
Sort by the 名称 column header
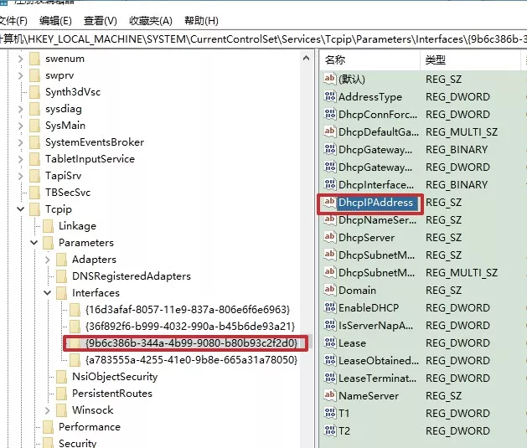369,60
